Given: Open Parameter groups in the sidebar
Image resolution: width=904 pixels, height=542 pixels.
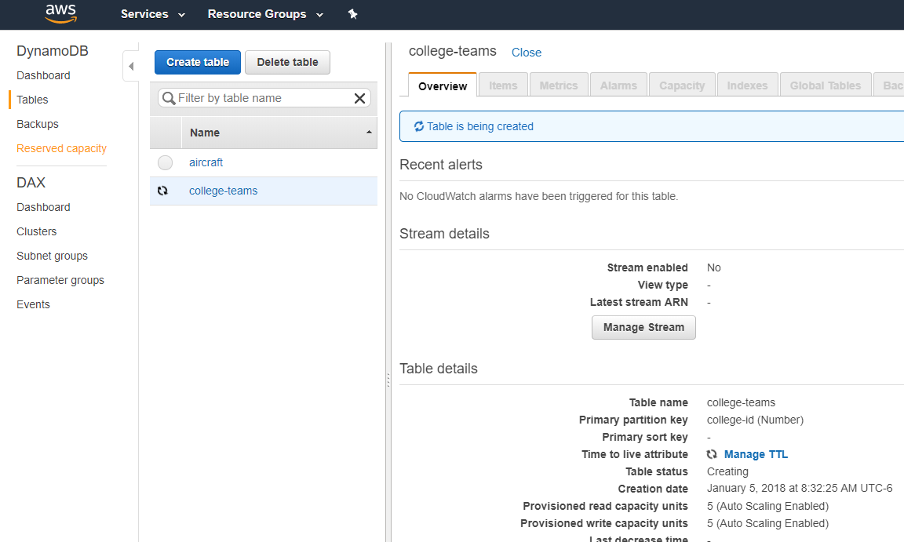Looking at the screenshot, I should [x=60, y=280].
